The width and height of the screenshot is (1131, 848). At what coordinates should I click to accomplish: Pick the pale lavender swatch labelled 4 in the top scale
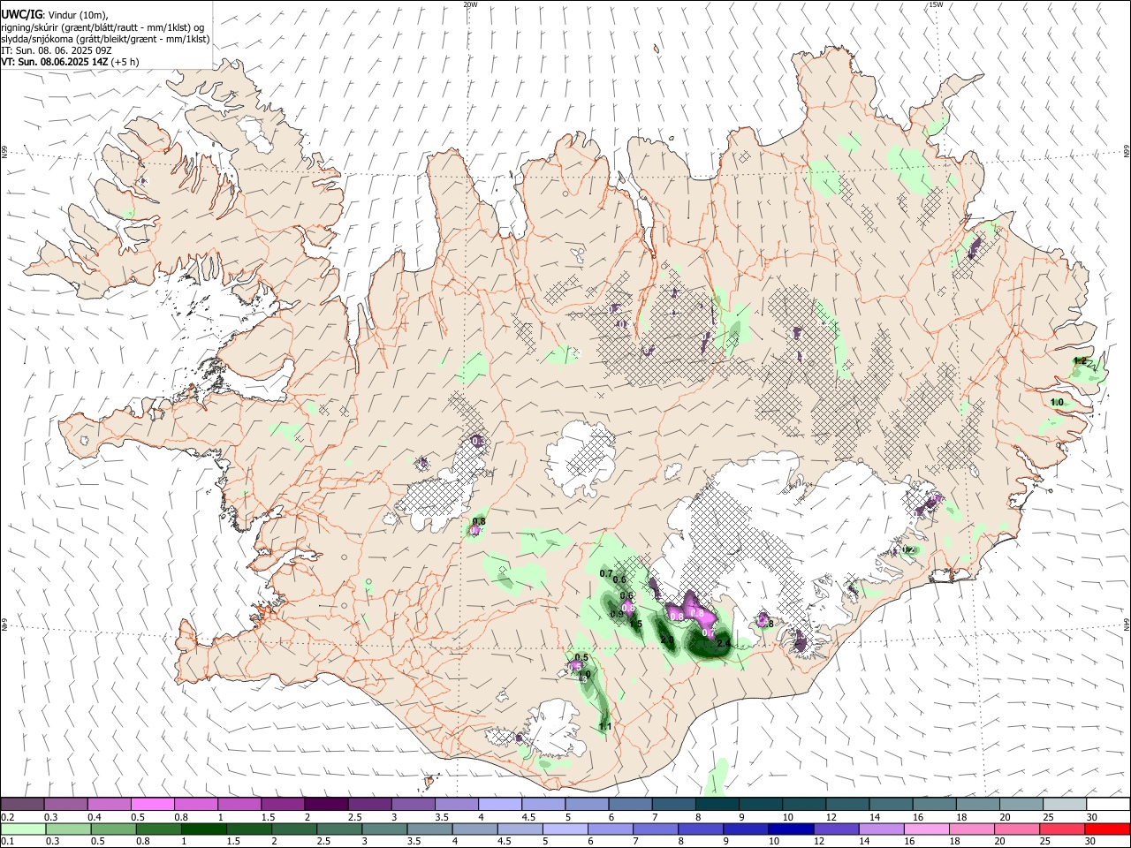click(x=500, y=804)
